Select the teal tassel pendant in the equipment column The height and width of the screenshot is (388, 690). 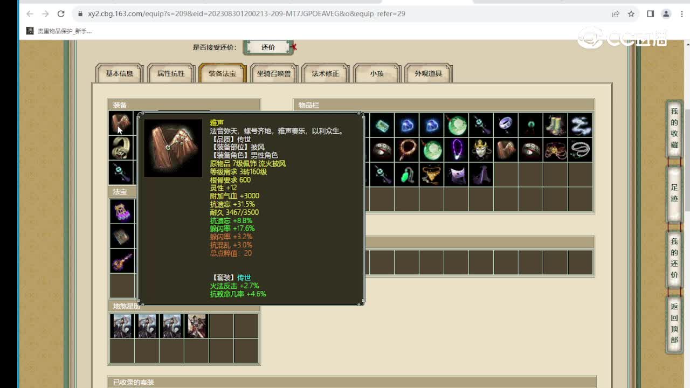point(121,172)
